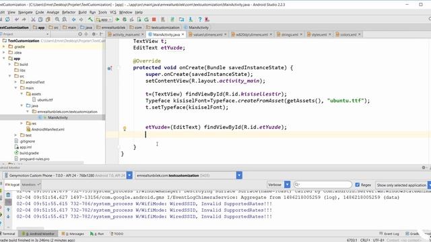Switch to colors.xml editor tab
The width and height of the screenshot is (431, 242).
pyautogui.click(x=348, y=34)
